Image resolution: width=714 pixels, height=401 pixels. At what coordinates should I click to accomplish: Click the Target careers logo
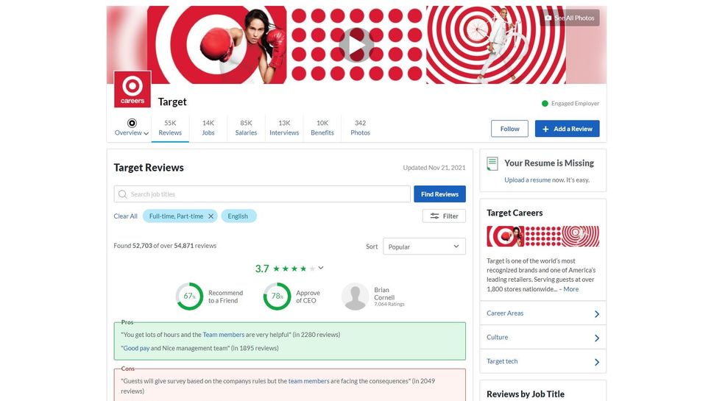pos(132,89)
